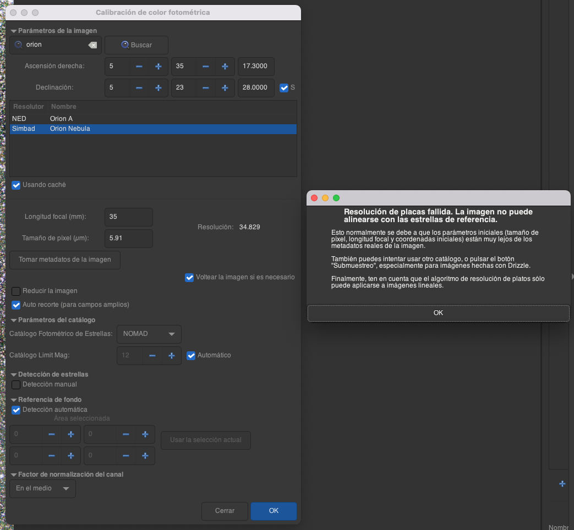Open the NOMAD star catalog dropdown
This screenshot has height=530, width=574.
(x=149, y=334)
